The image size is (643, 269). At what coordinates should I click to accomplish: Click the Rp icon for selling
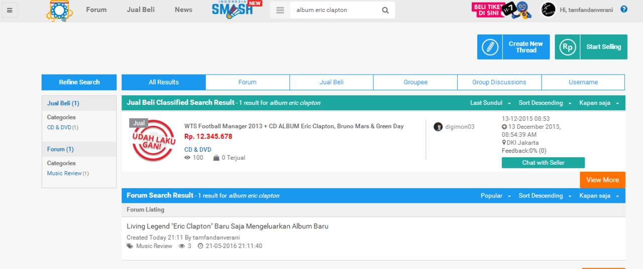[x=568, y=47]
